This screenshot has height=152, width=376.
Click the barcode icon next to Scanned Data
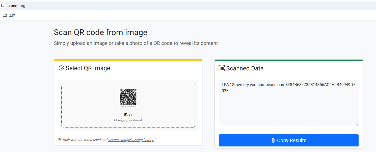pos(221,68)
